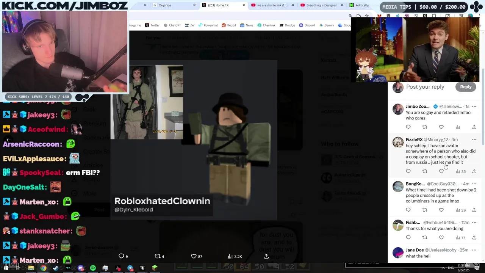Share BongKo's comment
485x273 pixels.
pos(474,210)
